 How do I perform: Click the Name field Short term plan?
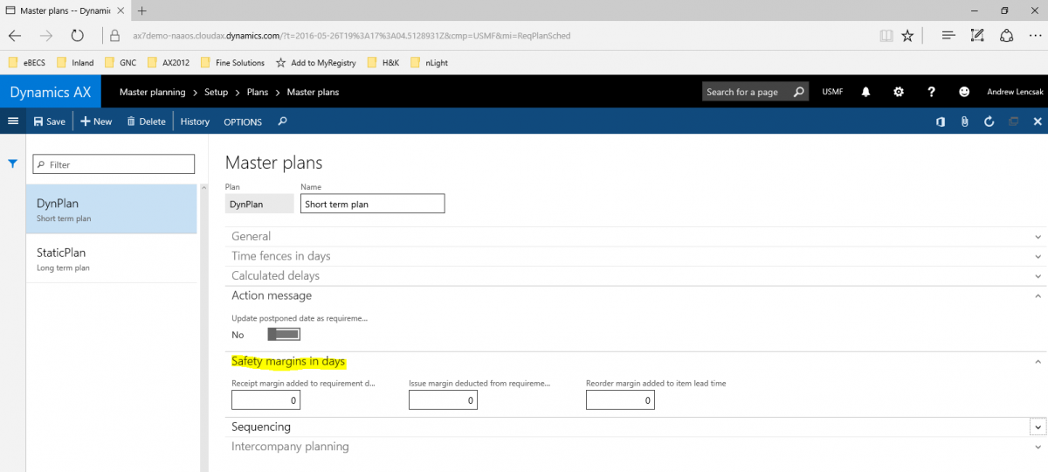tap(373, 204)
